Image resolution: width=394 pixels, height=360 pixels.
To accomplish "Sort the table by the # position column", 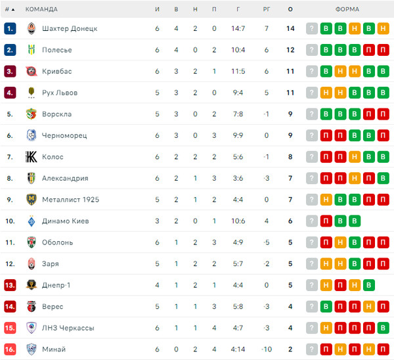I will [x=10, y=9].
